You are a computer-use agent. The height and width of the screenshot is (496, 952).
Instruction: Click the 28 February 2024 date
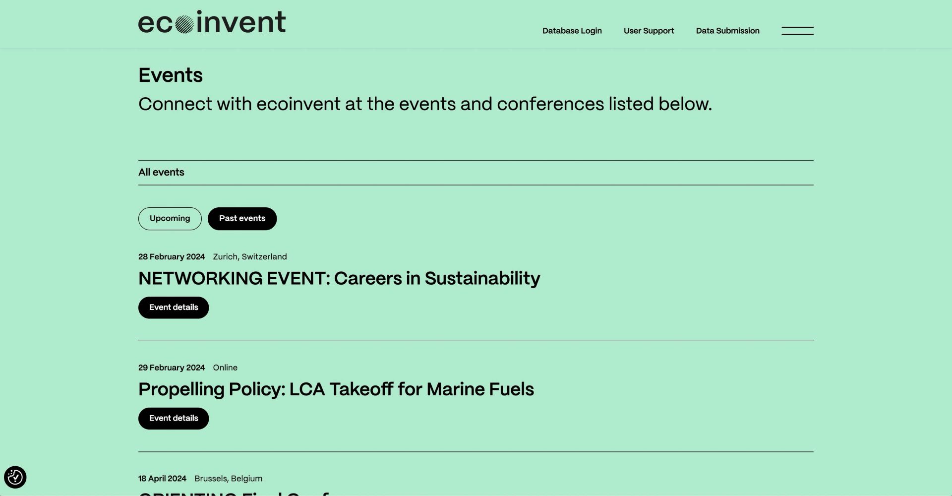[172, 257]
